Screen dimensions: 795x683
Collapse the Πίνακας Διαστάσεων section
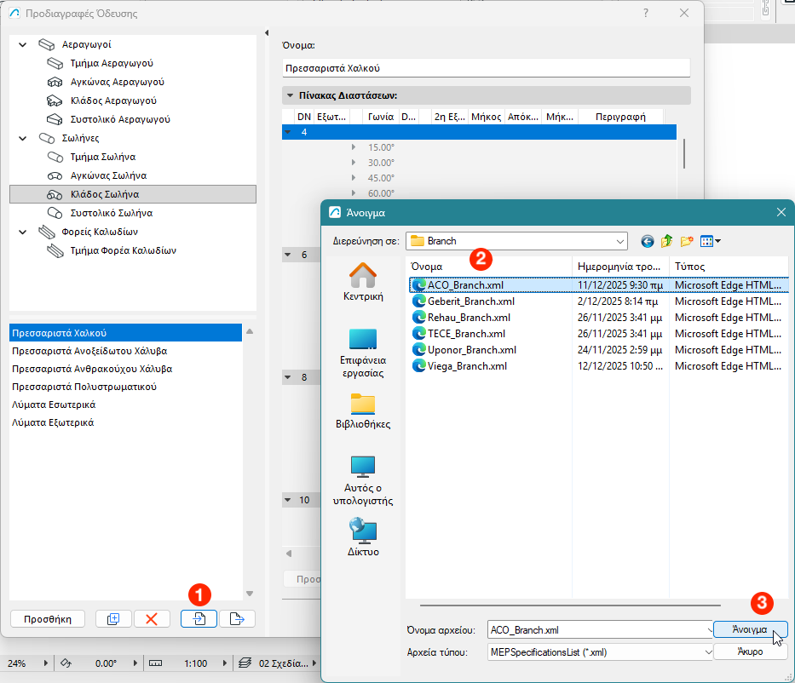(290, 95)
